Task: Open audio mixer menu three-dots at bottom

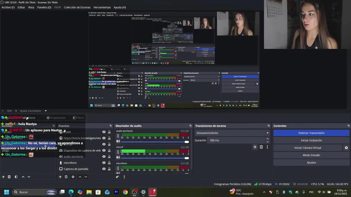Action: click(x=124, y=177)
